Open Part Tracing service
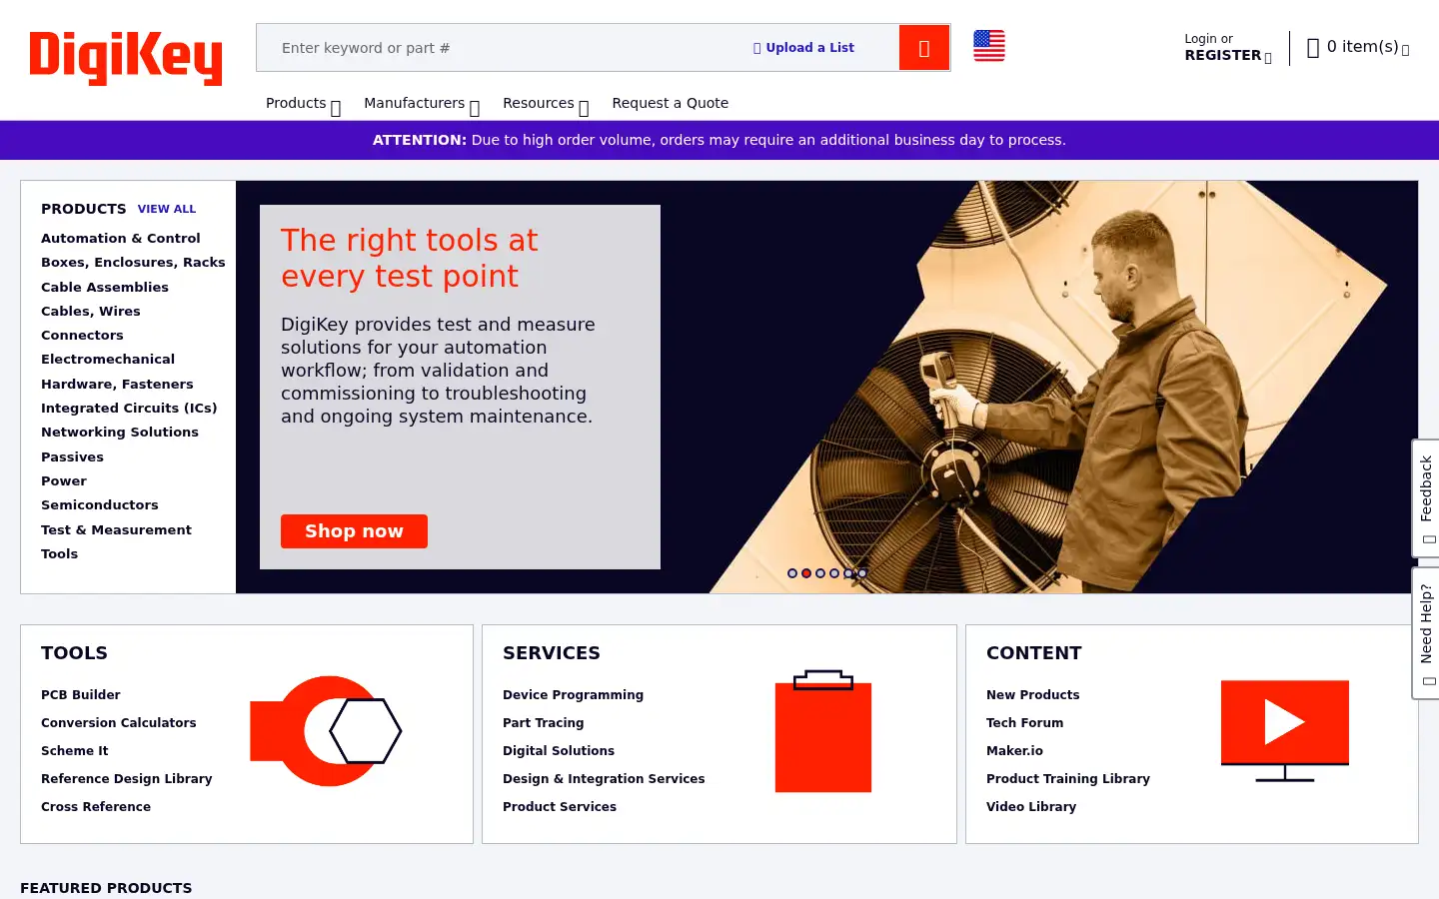Image resolution: width=1439 pixels, height=899 pixels. pyautogui.click(x=544, y=723)
